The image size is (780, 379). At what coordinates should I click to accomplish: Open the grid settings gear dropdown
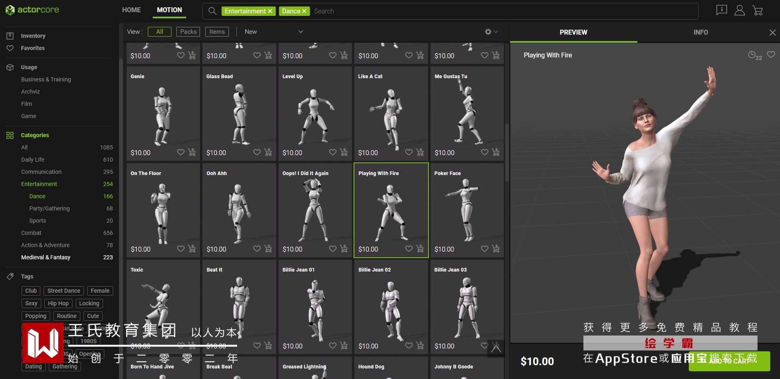[x=491, y=32]
